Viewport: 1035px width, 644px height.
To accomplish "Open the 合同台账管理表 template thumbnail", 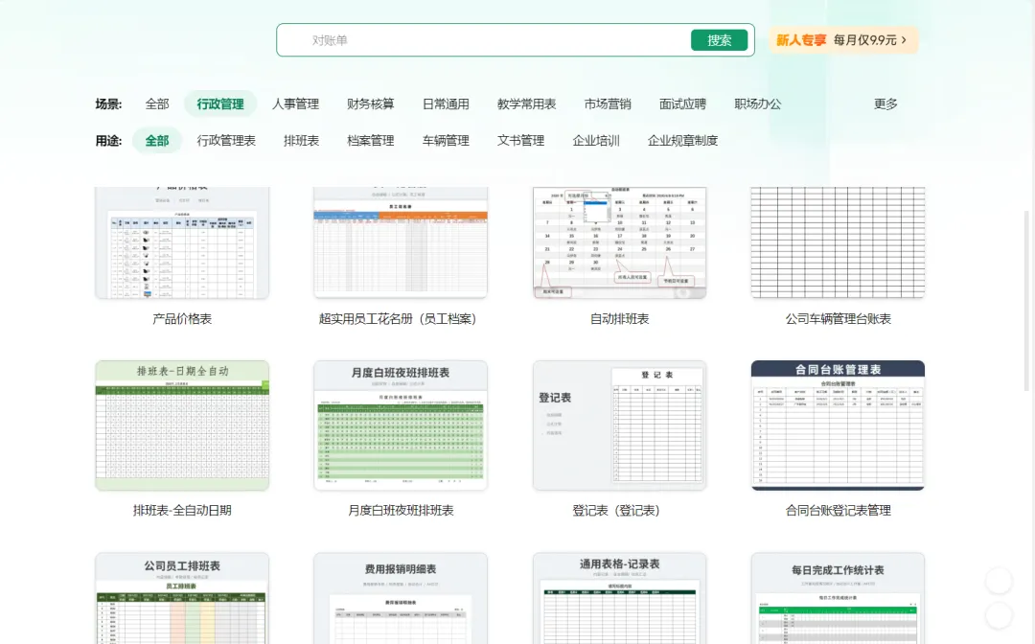I will pyautogui.click(x=838, y=425).
